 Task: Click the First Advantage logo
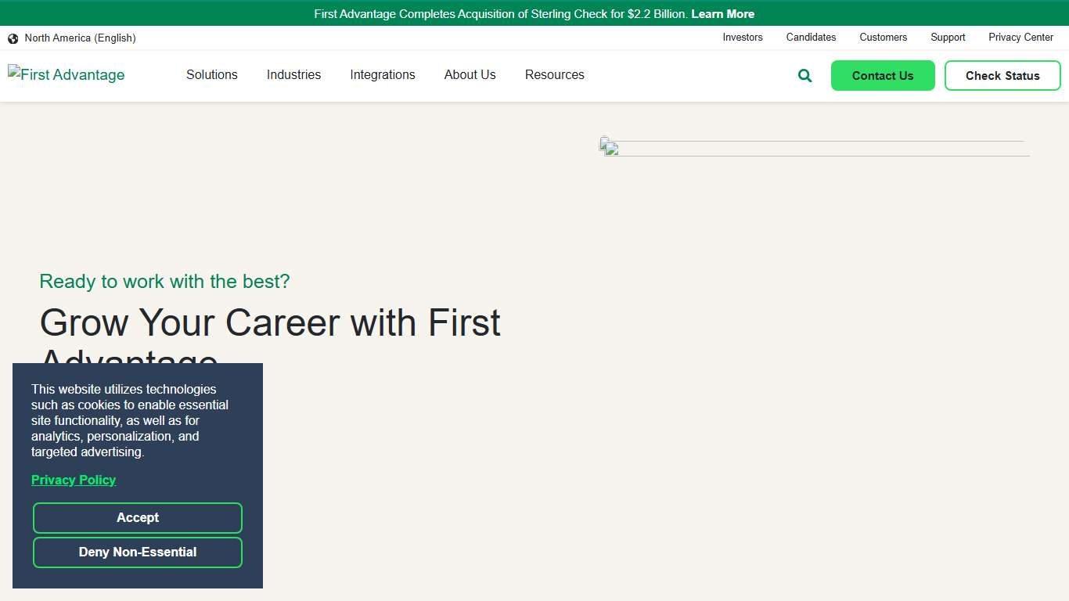coord(66,74)
